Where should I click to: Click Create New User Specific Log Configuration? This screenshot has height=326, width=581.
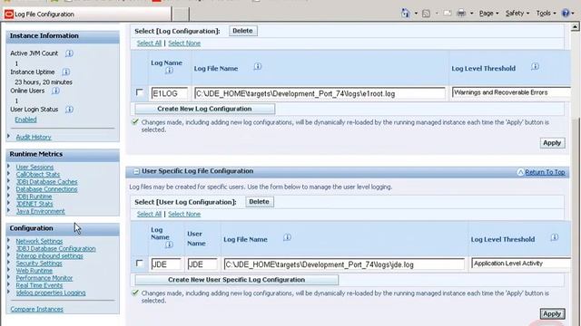click(236, 280)
